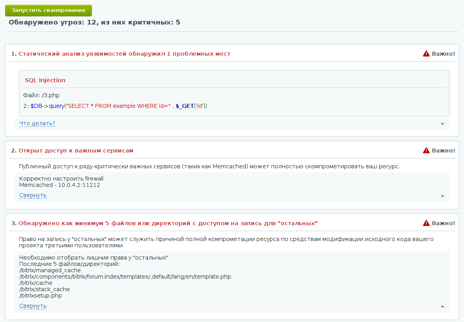Click «Свернуть» link below /bitrixsetup.php
Screen dimensions: 464x322
pos(33,306)
